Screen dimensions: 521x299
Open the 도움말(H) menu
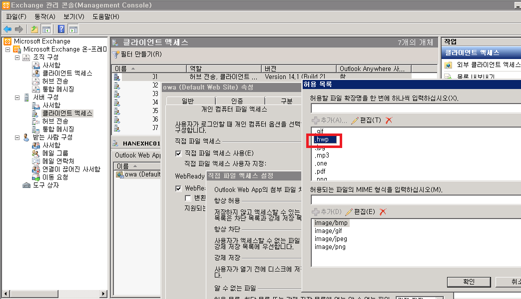106,16
